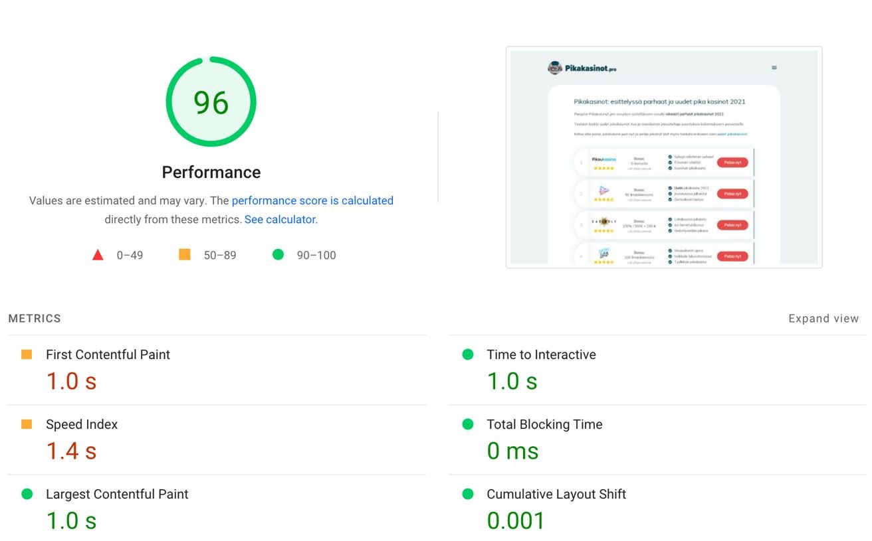
Task: Expand the First Contentful Paint metric row
Action: coord(108,354)
